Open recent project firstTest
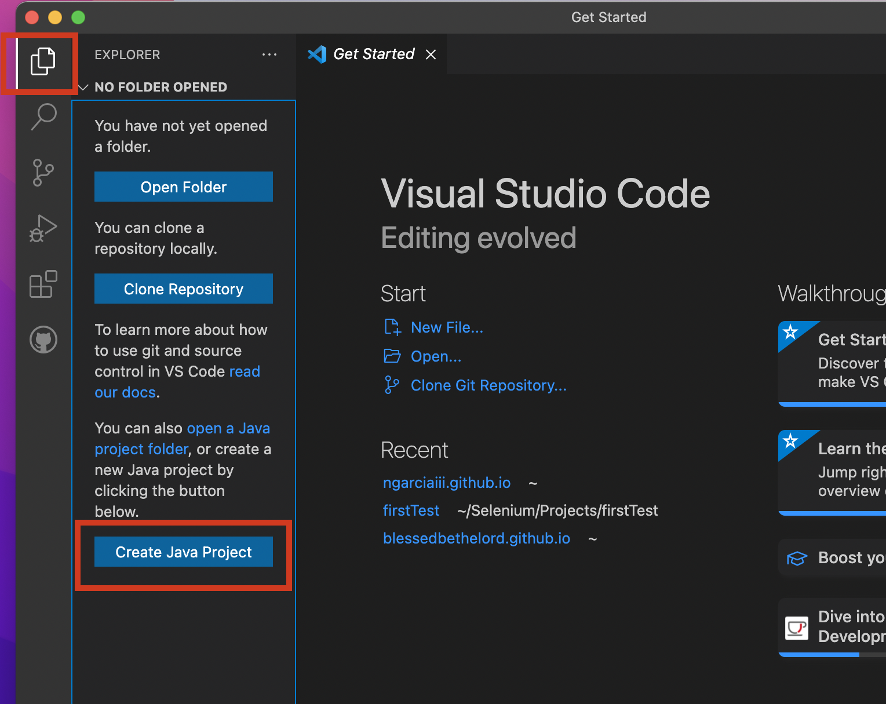 click(411, 510)
